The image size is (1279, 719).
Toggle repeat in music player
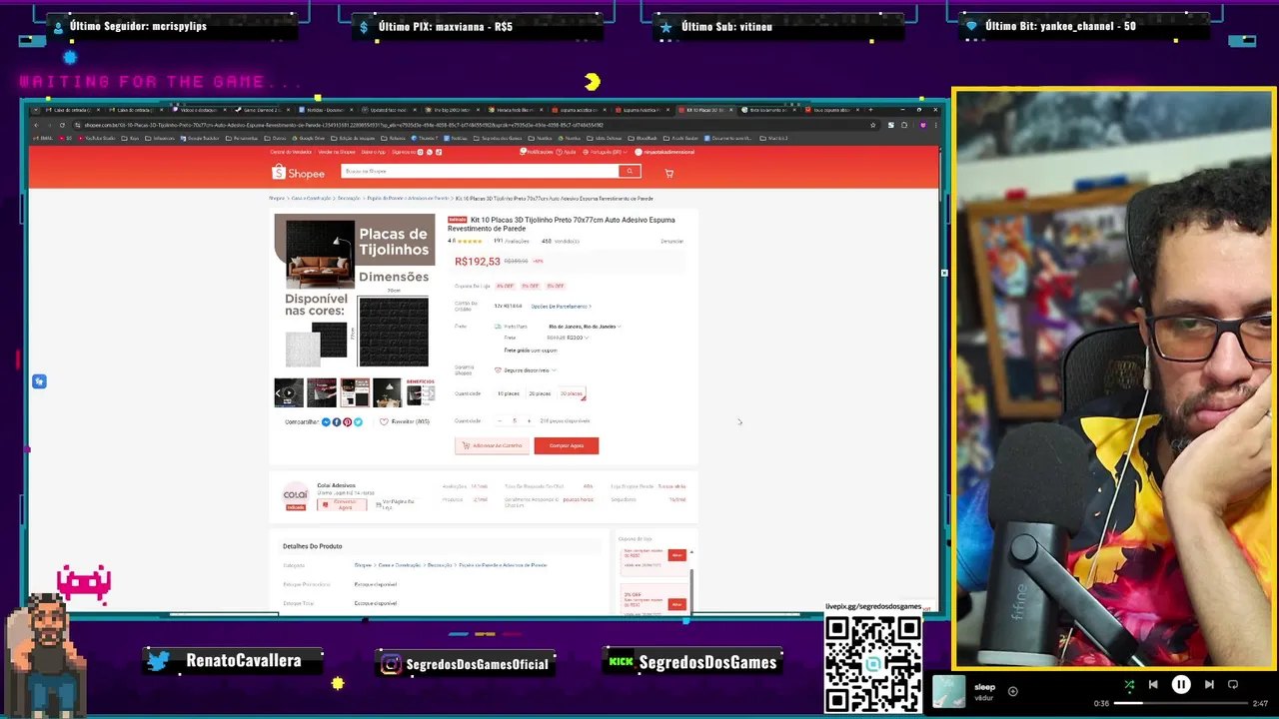(1233, 685)
